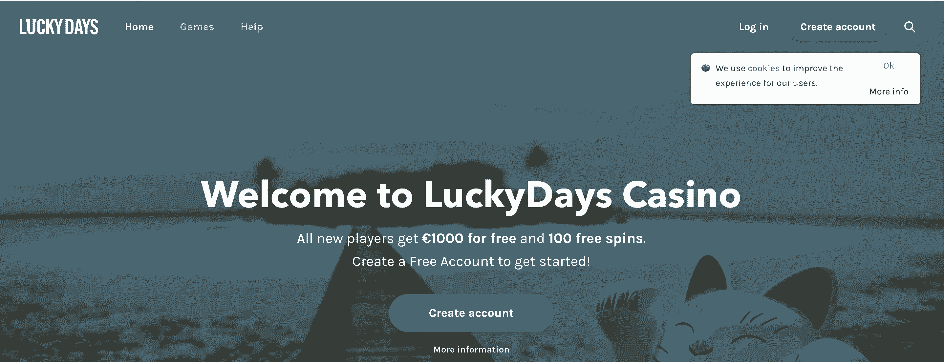The width and height of the screenshot is (944, 362).
Task: Click the Log in link
Action: [753, 27]
